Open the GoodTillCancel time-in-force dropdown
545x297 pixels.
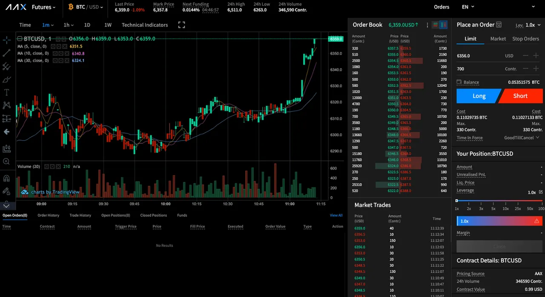click(522, 138)
